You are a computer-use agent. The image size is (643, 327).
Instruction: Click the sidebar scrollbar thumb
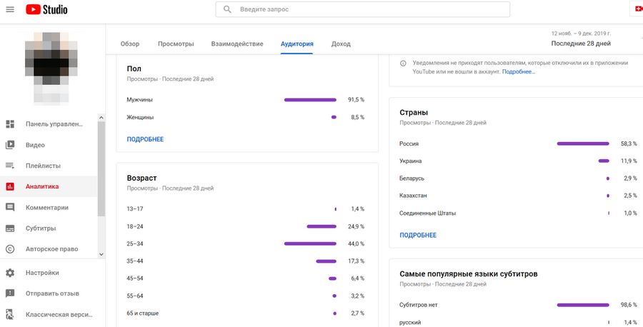click(101, 168)
